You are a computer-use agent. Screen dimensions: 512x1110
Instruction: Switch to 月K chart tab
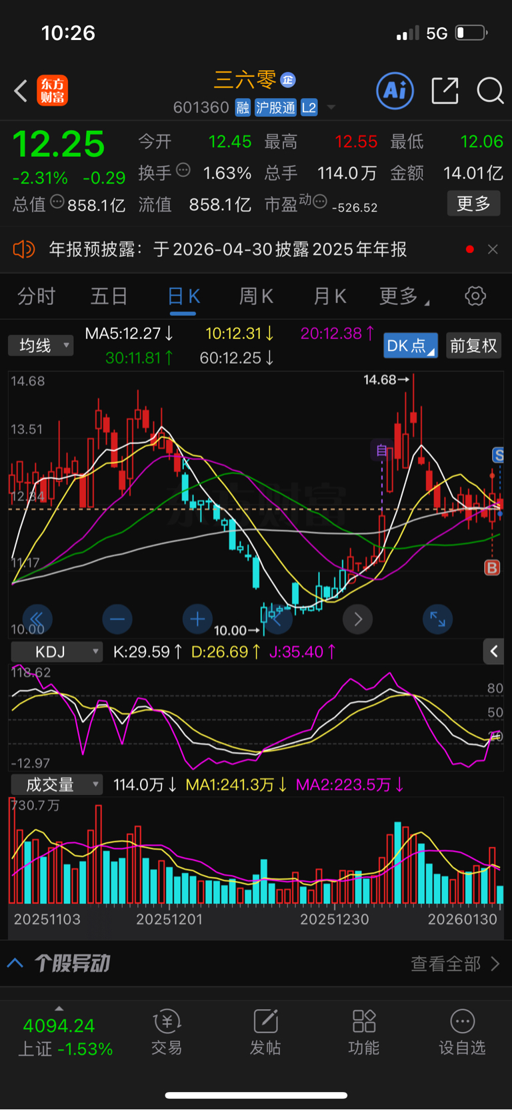tap(330, 296)
